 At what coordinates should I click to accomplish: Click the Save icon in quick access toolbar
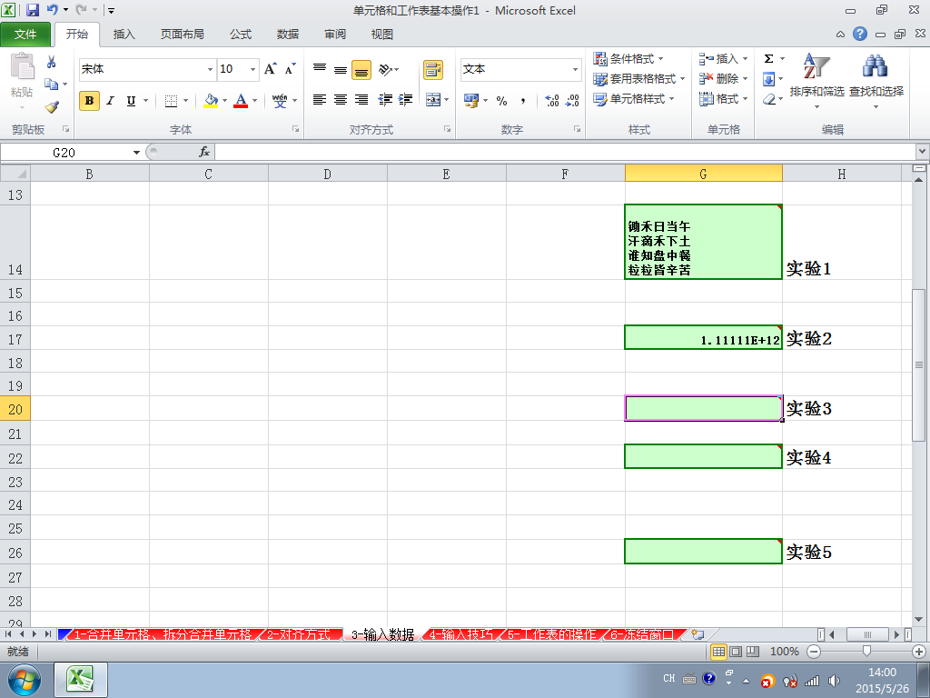pyautogui.click(x=33, y=10)
